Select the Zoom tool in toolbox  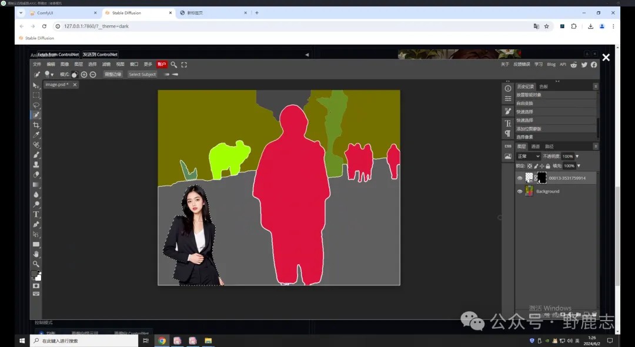coord(36,264)
